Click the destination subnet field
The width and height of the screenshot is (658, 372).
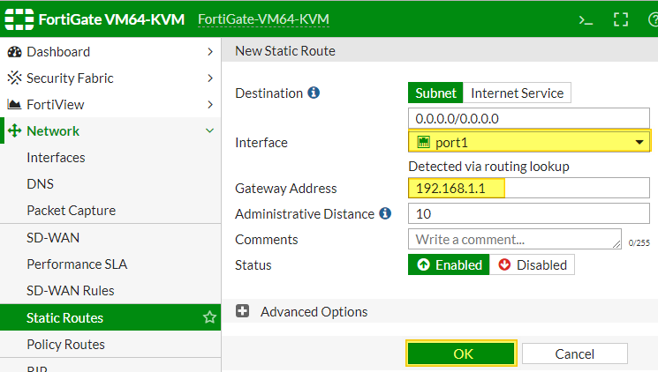(529, 118)
